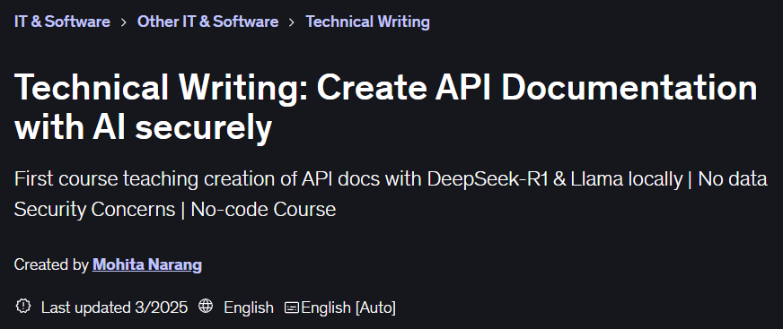Image resolution: width=783 pixels, height=329 pixels.
Task: Open the IT & Software breadcrumb
Action: [x=62, y=22]
